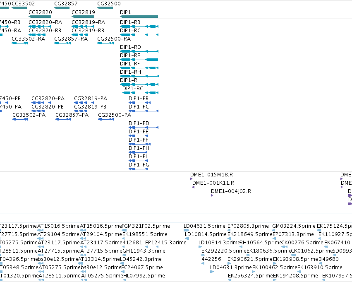Open the EK218649.5prime EST
The width and height of the screenshot is (352, 282).
tap(230, 239)
